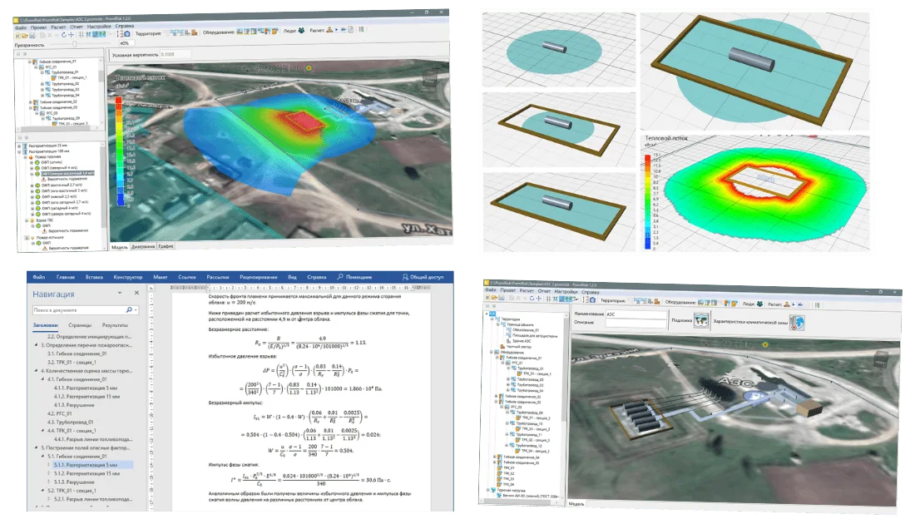Screen dimensions: 915x524
Task: Click save disk icon in upper PromRisk toolbar
Action: 32,36
